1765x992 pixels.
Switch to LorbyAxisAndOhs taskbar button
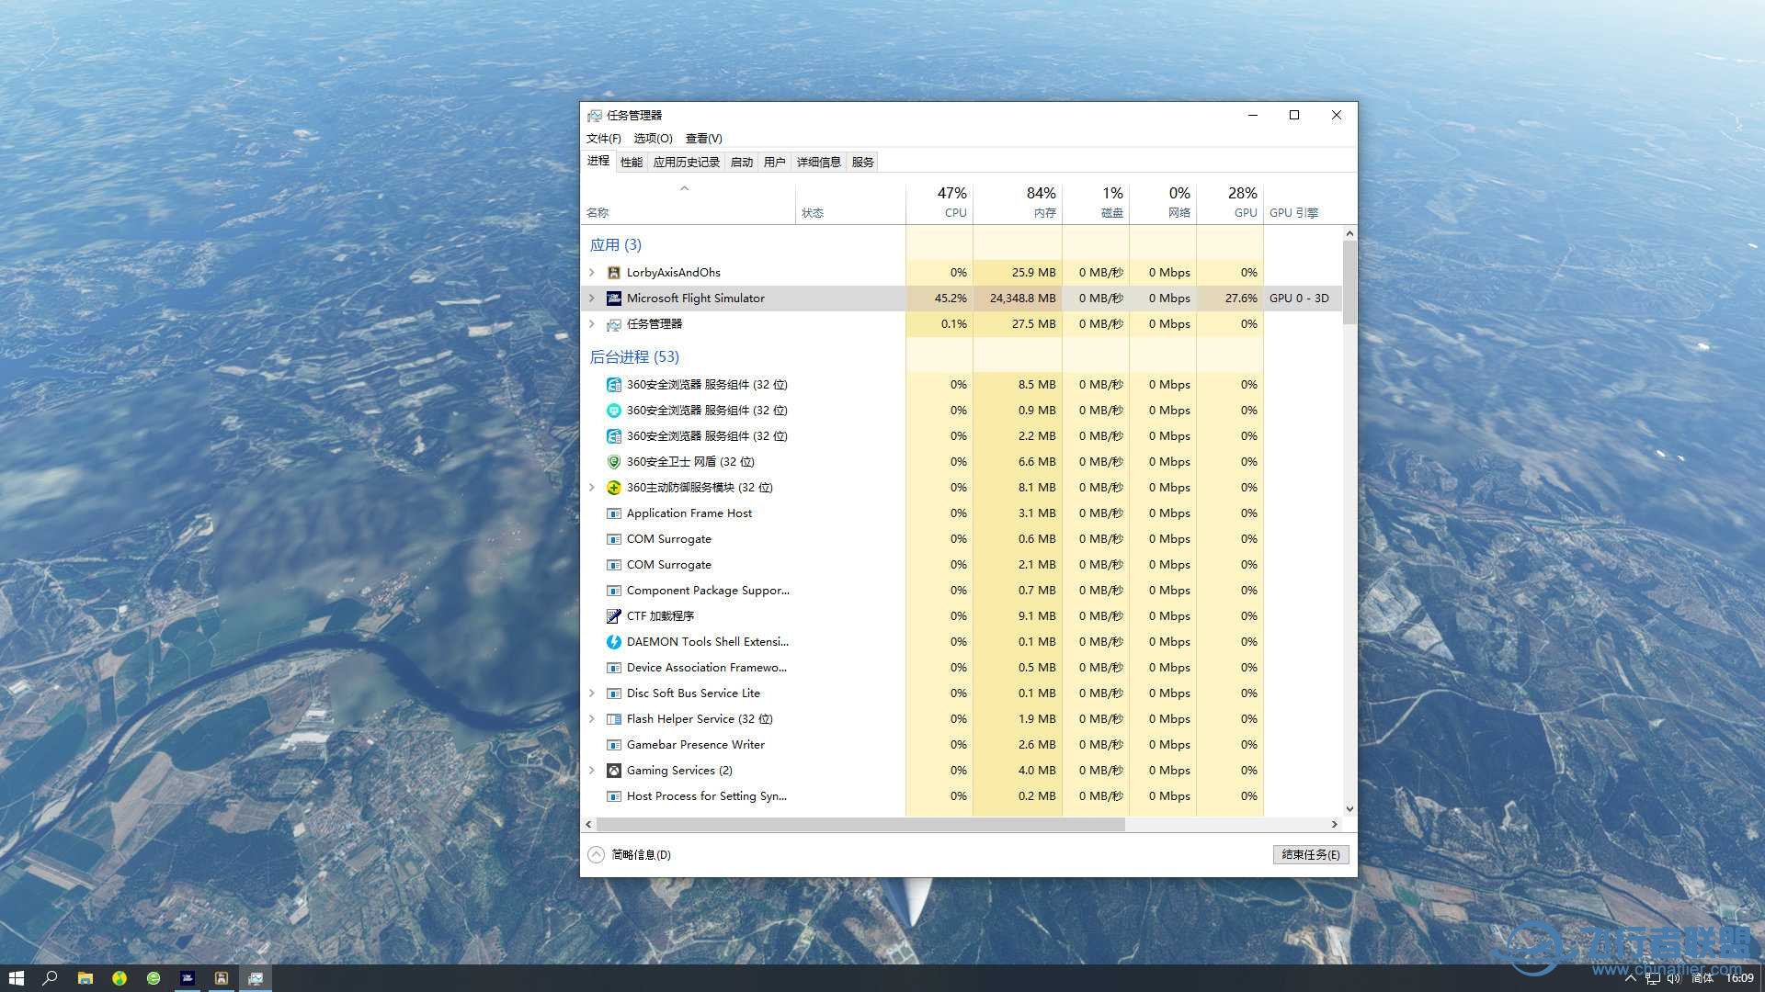coord(222,978)
